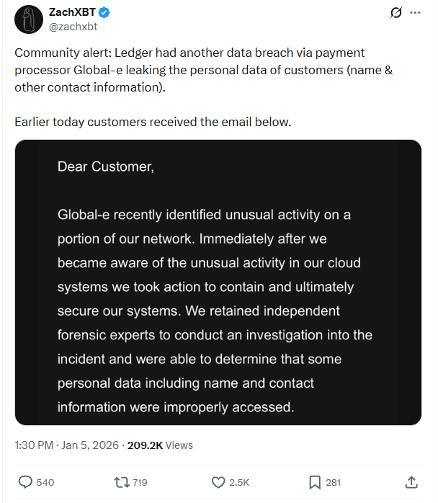Open replies via the 540 count
The height and width of the screenshot is (503, 438).
(45, 482)
